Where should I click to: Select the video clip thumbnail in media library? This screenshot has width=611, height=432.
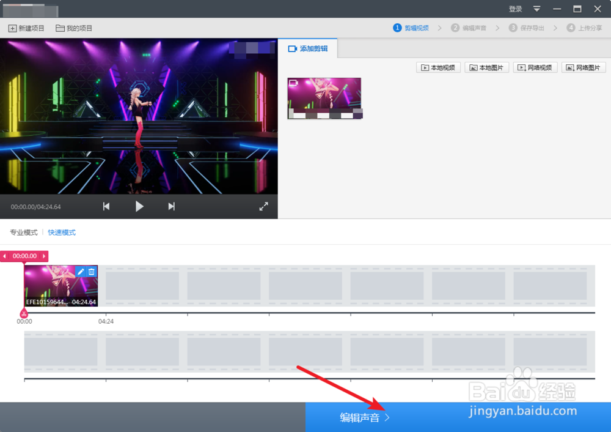click(324, 98)
